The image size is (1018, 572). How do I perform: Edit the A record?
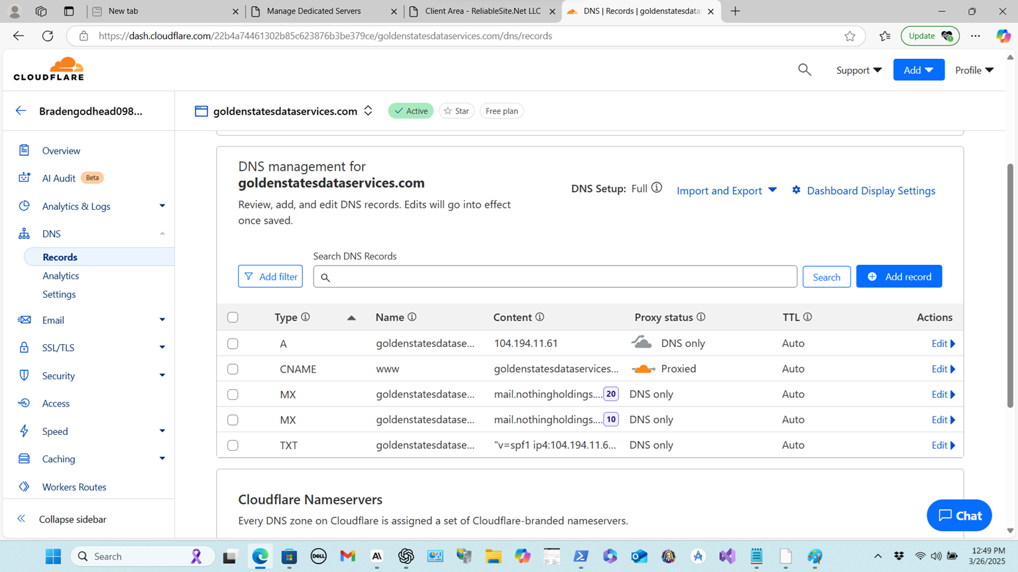943,344
